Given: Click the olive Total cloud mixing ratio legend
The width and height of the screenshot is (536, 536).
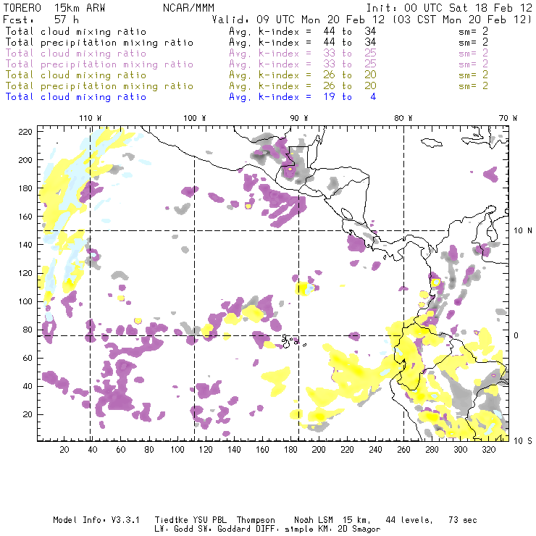Looking at the screenshot, I should tap(76, 75).
